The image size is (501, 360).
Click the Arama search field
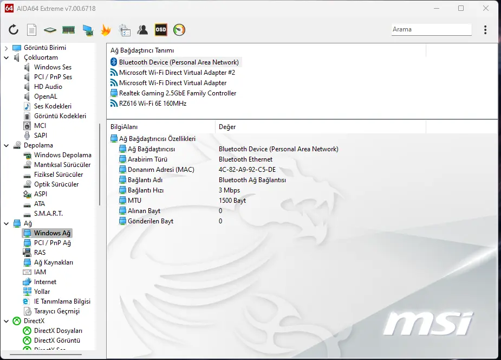tap(431, 29)
